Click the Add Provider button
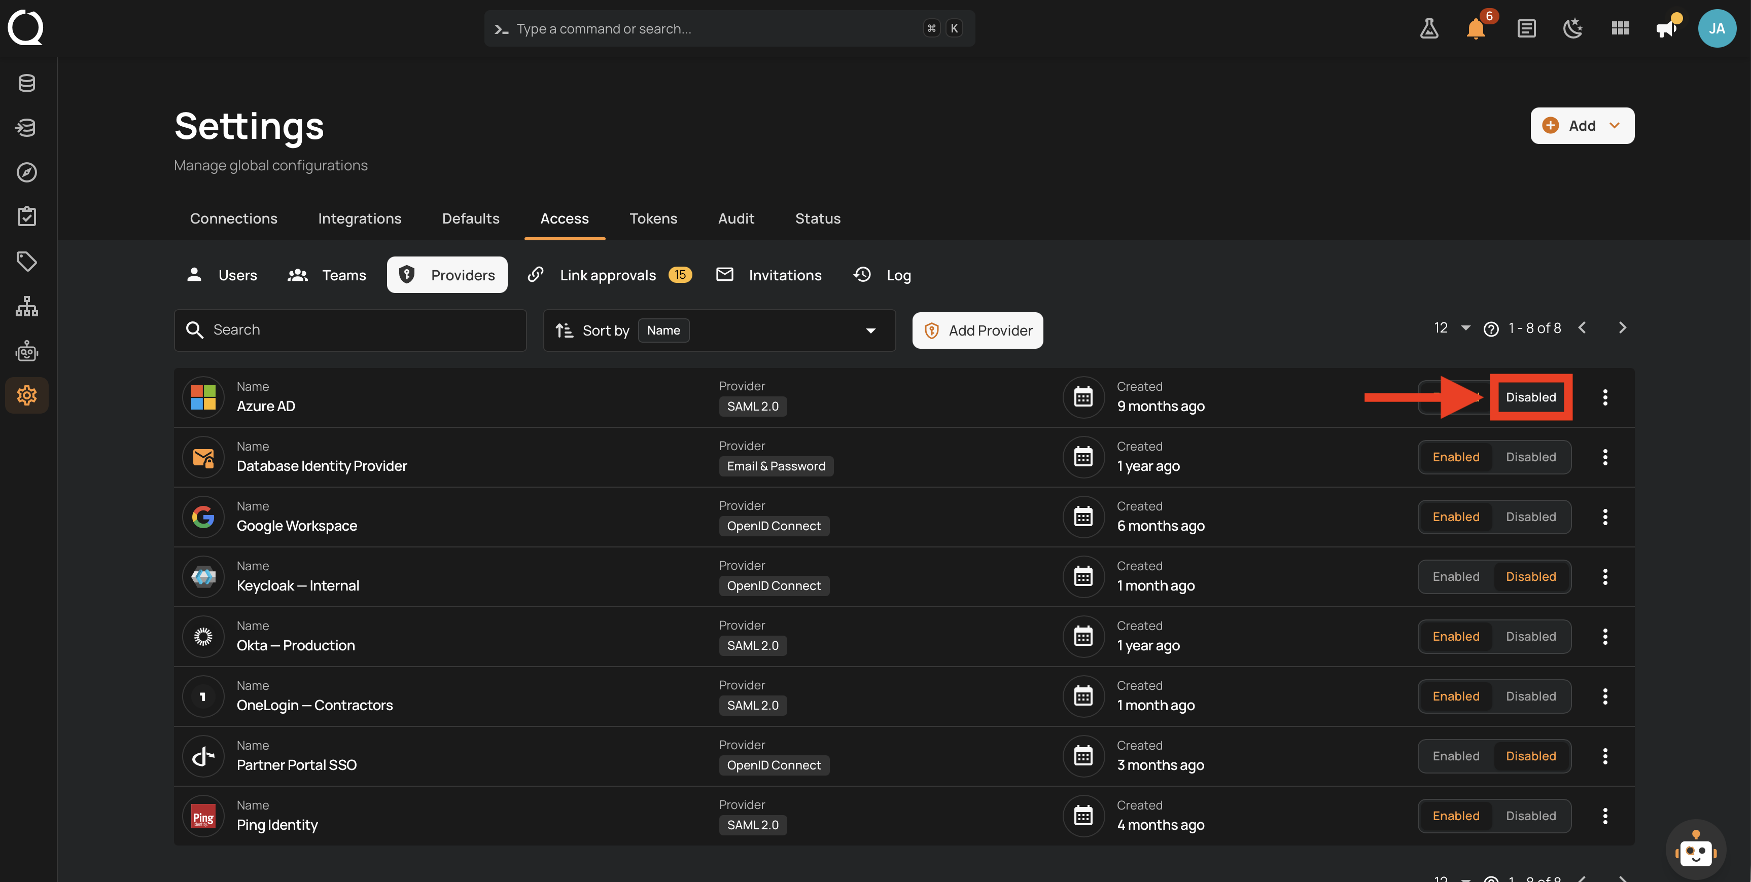1751x882 pixels. tap(977, 331)
